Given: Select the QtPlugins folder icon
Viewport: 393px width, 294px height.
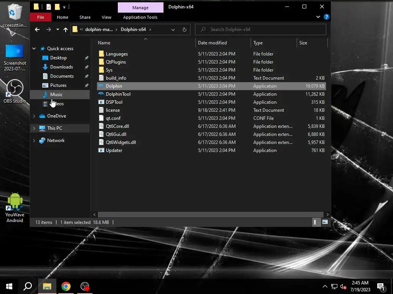Looking at the screenshot, I should [101, 62].
